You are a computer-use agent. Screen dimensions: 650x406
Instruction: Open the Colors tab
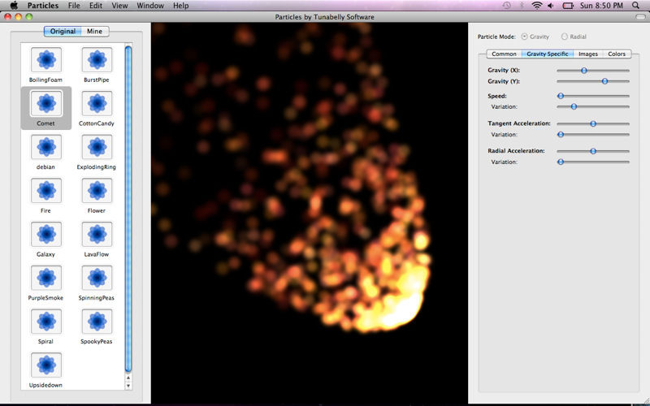click(x=617, y=54)
